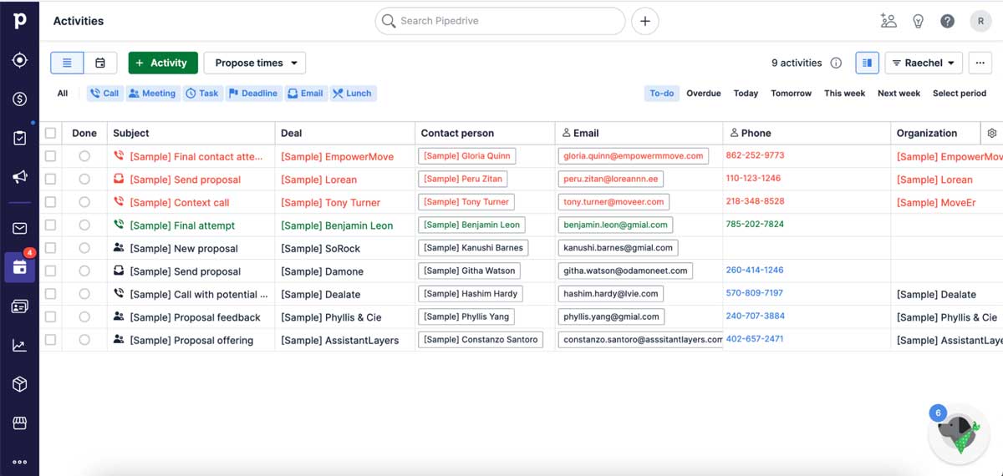Open Products box icon in sidebar
1003x476 pixels.
tap(19, 384)
